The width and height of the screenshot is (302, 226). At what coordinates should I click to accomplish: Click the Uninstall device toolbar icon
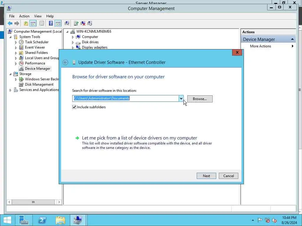83,24
